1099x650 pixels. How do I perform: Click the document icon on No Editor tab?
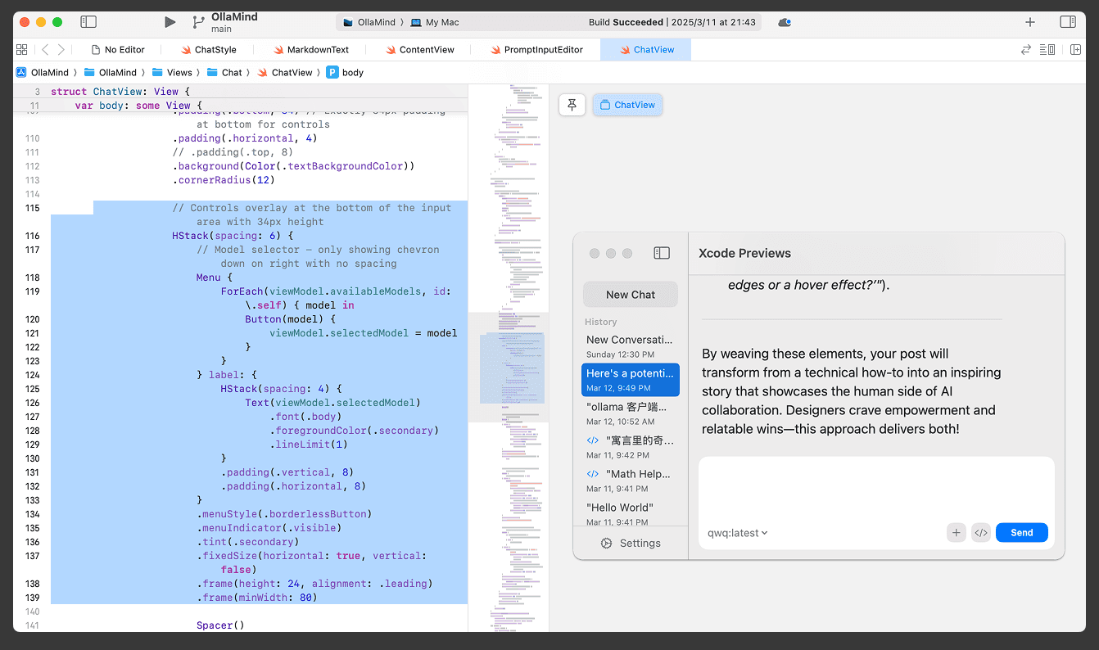(x=97, y=49)
